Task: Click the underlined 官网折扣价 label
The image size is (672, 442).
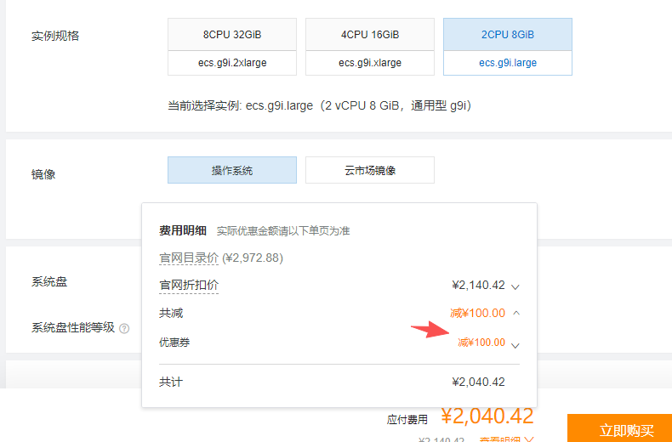Action: click(x=189, y=286)
